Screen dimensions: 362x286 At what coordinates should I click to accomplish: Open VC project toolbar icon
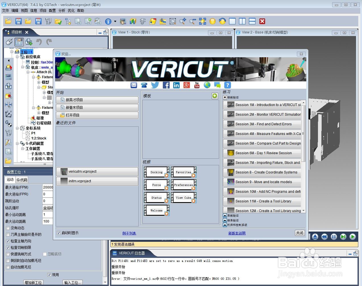coord(8,21)
